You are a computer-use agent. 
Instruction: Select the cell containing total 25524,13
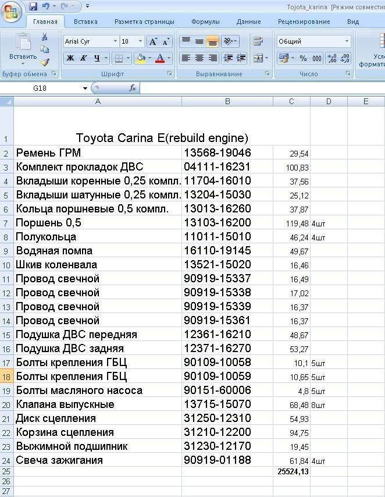(x=291, y=471)
